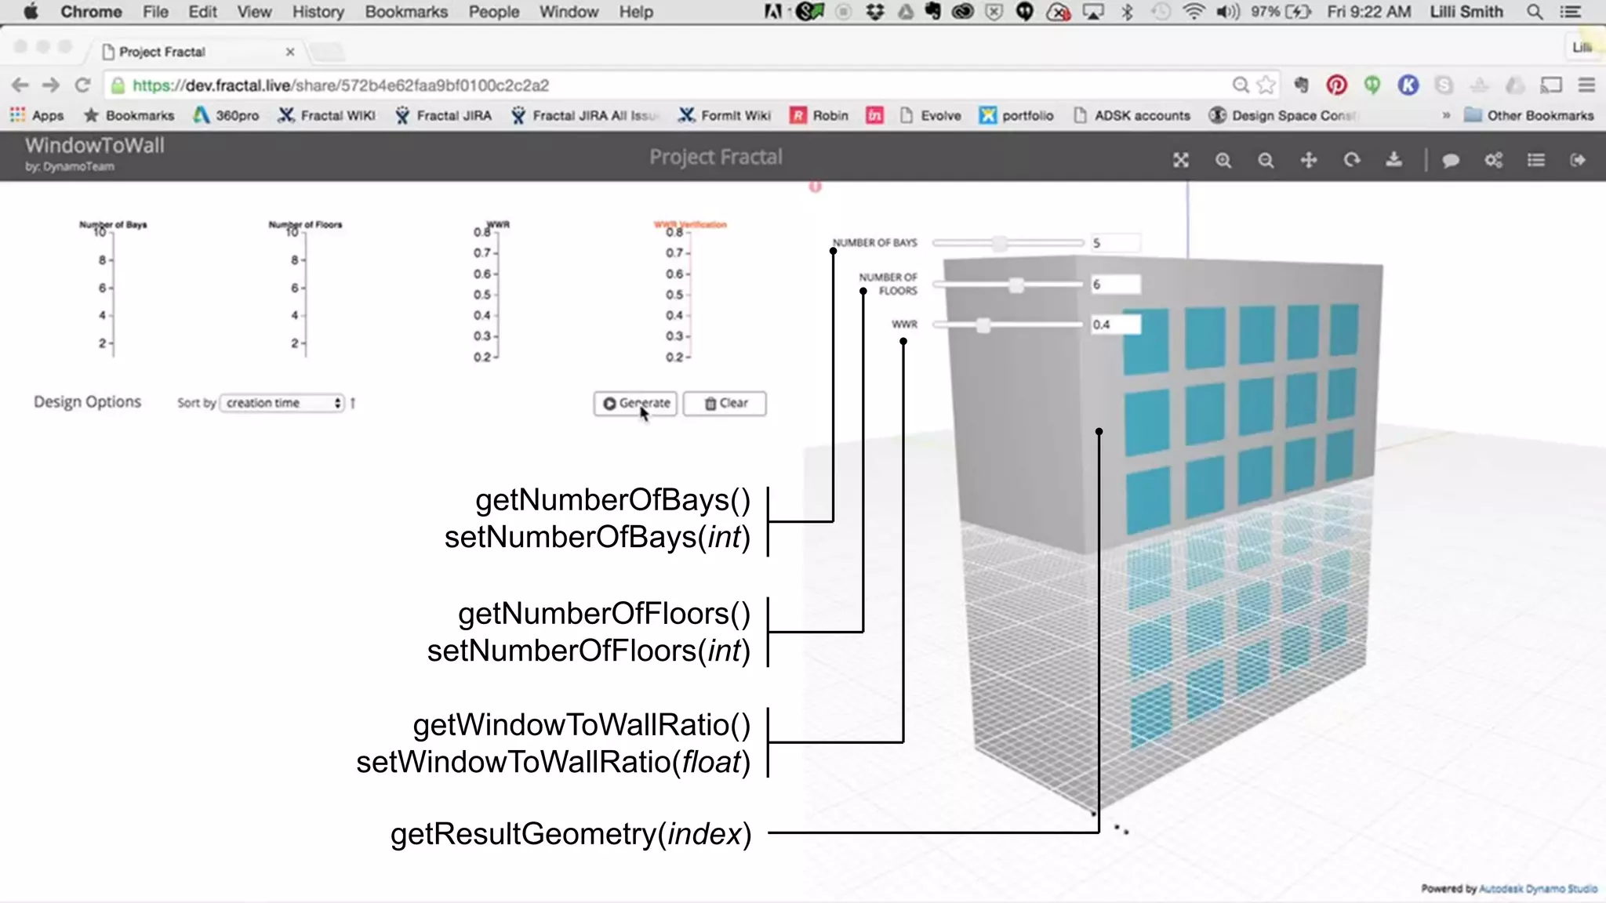Click the download icon in toolbar
1606x903 pixels.
(1393, 160)
